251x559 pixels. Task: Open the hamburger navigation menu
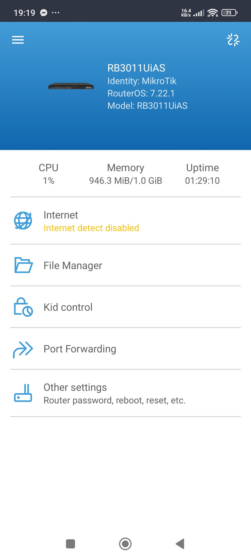18,40
